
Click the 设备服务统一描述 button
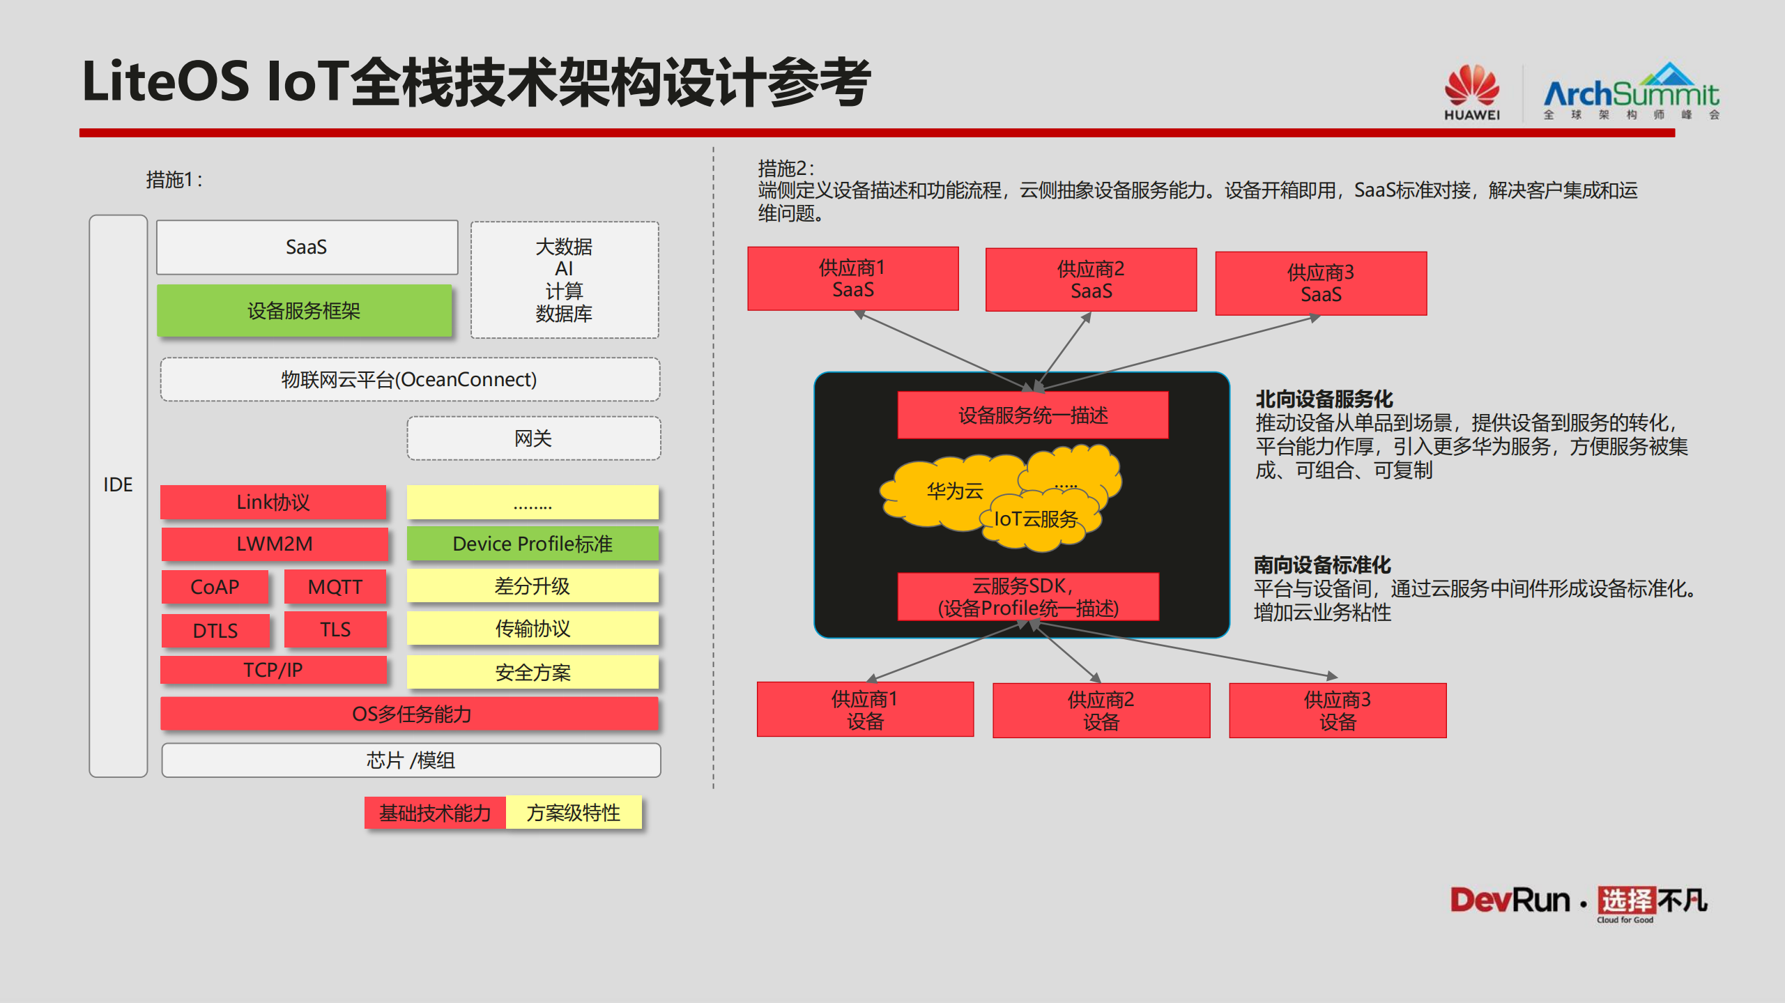(1033, 415)
